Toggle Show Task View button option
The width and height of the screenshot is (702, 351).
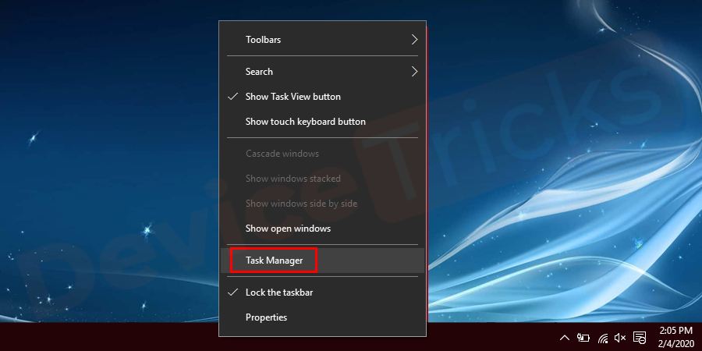[x=322, y=97]
